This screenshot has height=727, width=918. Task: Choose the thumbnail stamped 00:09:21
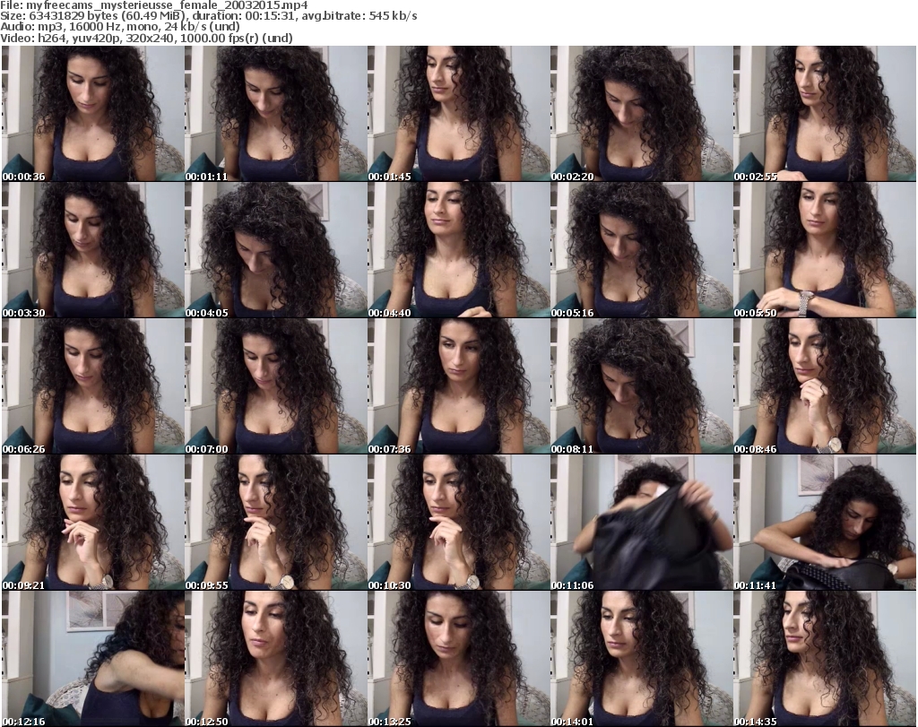pyautogui.click(x=92, y=523)
